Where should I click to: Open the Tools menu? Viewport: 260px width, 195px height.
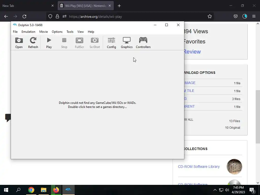pos(70,32)
